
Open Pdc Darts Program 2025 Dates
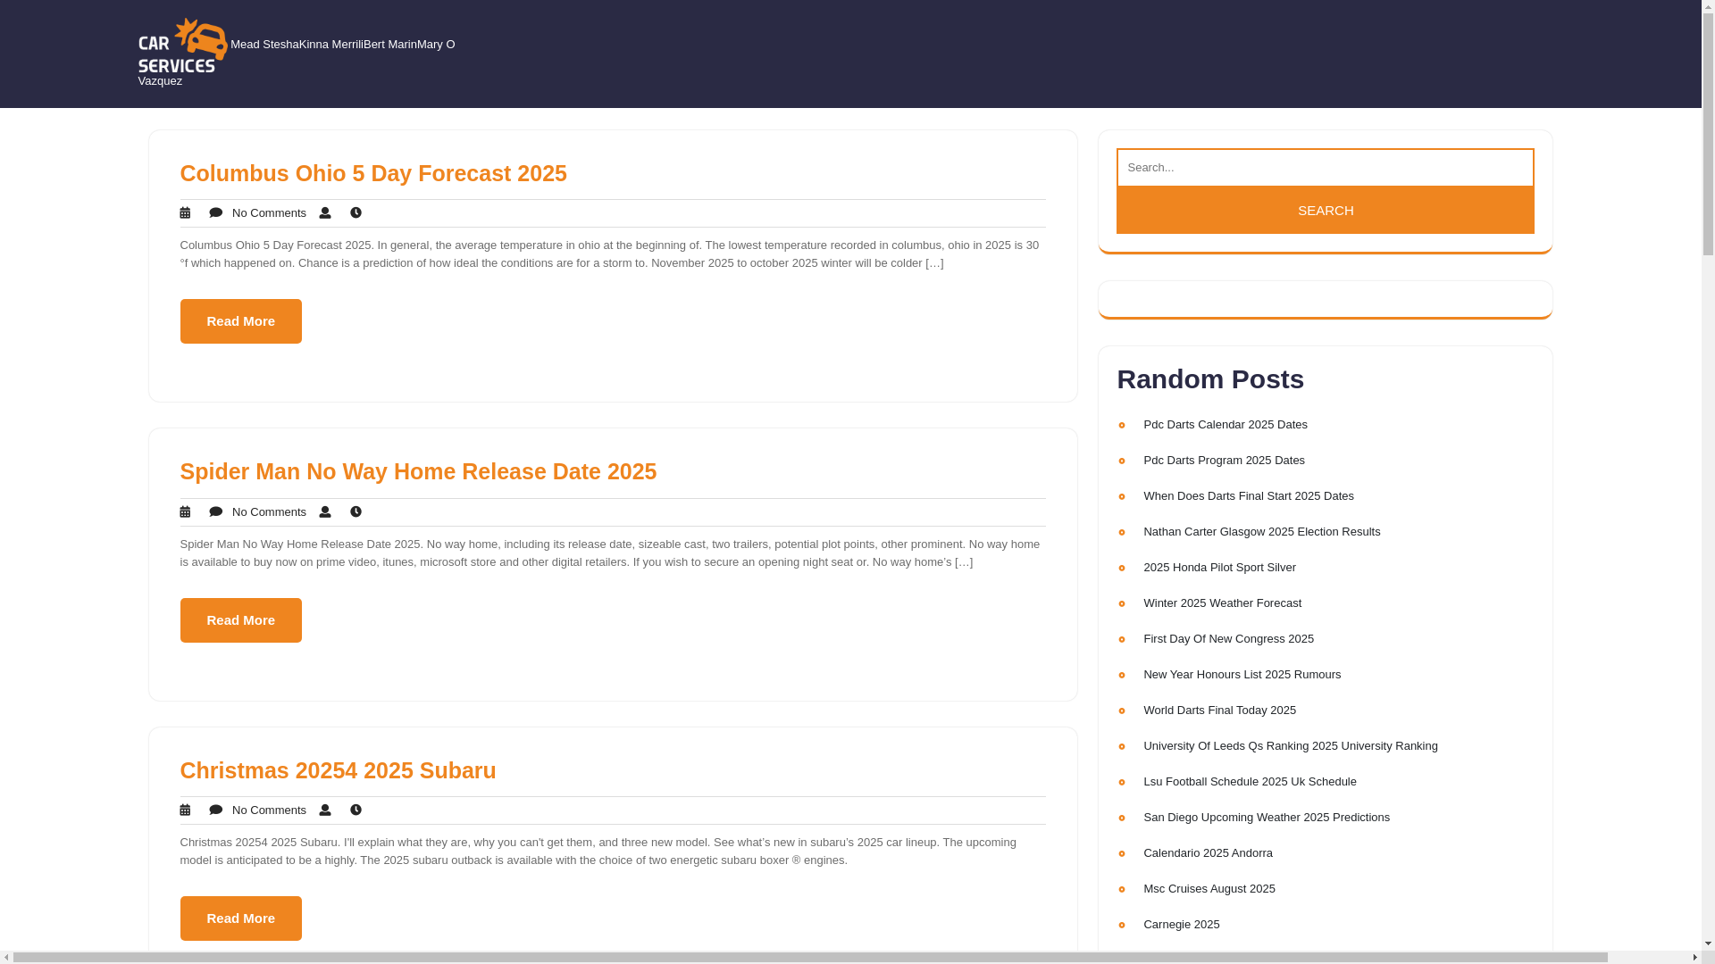(x=1224, y=461)
